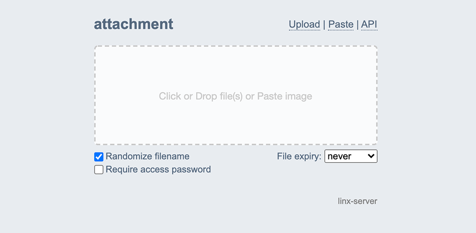Click the empty box beside access password
The image size is (476, 233).
pos(99,170)
